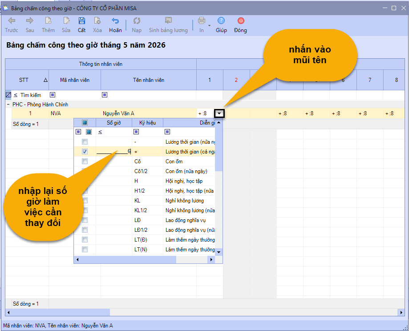The height and width of the screenshot is (331, 409).
Task: Tick the LT(Đ) row checkbox
Action: (x=85, y=240)
